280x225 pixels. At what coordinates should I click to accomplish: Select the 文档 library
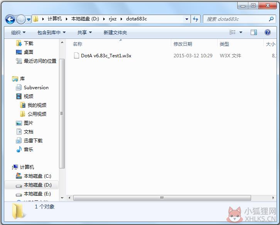pos(29,132)
